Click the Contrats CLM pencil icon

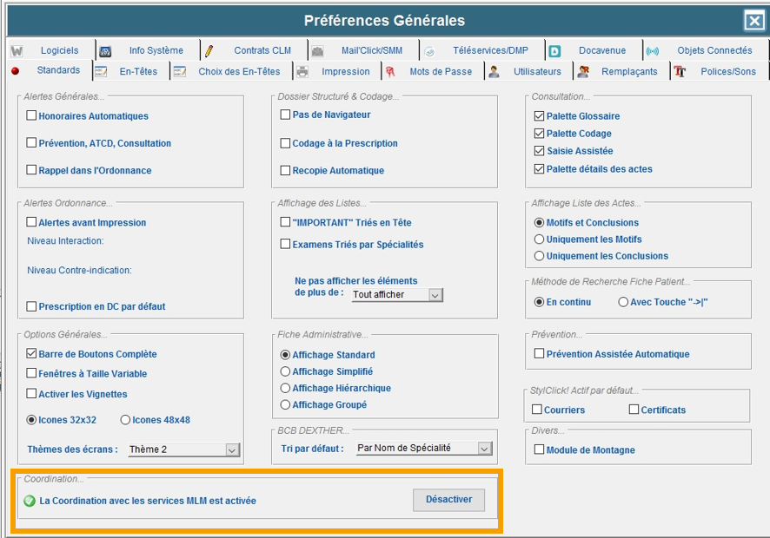pyautogui.click(x=209, y=51)
